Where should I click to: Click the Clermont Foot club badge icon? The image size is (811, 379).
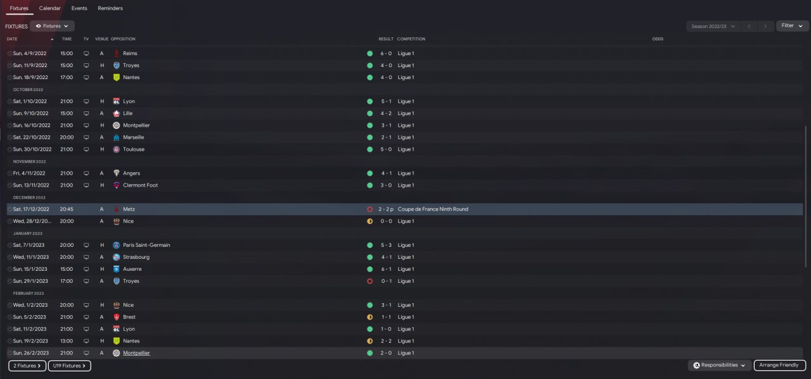[x=117, y=185]
